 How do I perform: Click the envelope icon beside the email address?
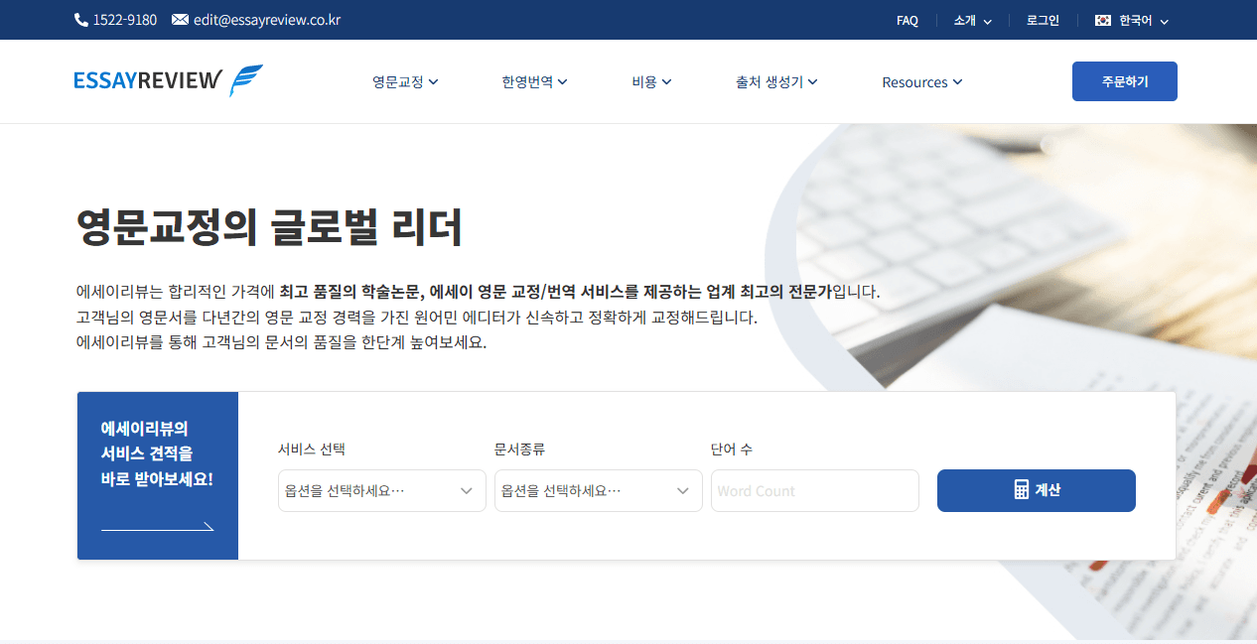tap(181, 19)
